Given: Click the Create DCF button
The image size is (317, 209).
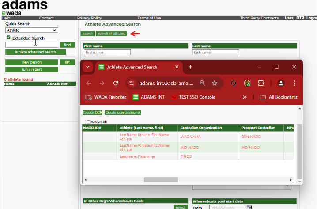Looking at the screenshot, I should [93, 113].
